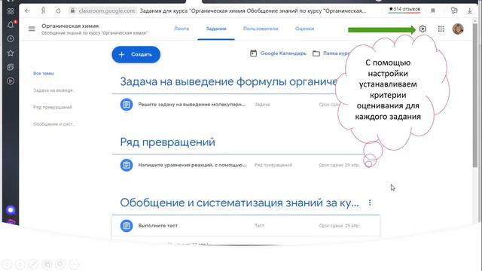The width and height of the screenshot is (482, 271).
Task: Switch to Пользователи tab
Action: click(261, 29)
